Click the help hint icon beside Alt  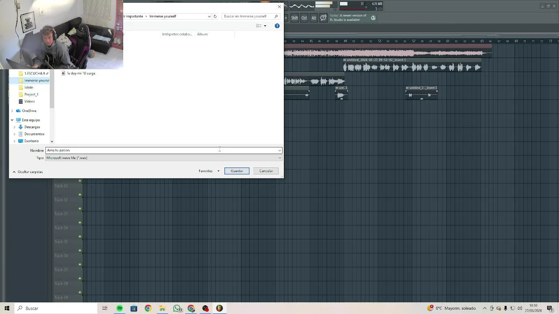[x=323, y=18]
